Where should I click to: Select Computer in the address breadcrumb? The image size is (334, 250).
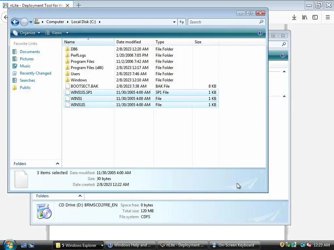pyautogui.click(x=55, y=22)
